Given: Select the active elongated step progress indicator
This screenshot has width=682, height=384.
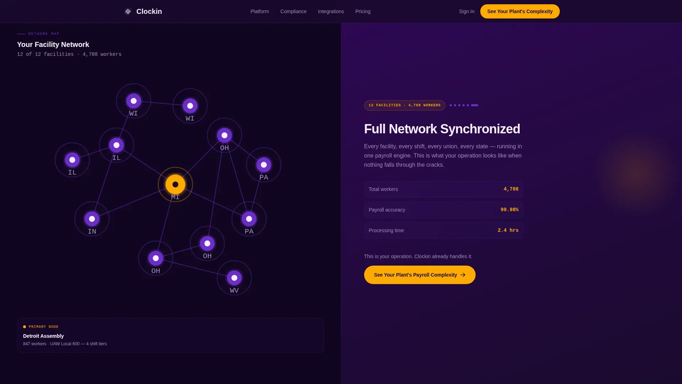Looking at the screenshot, I should (x=475, y=105).
